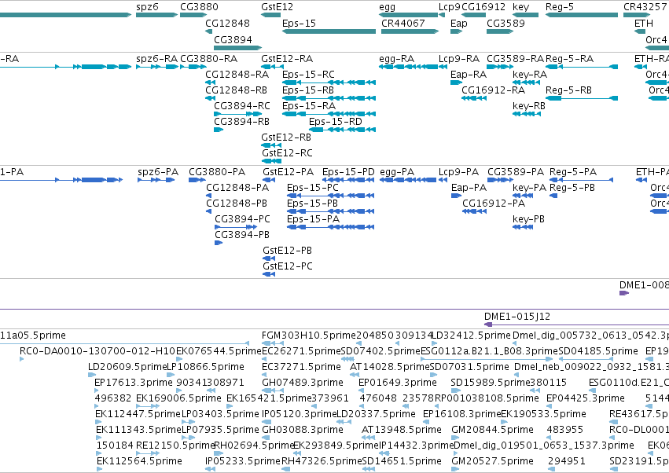
Task: Click the Reg-5-PA protein label
Action: [x=573, y=172]
